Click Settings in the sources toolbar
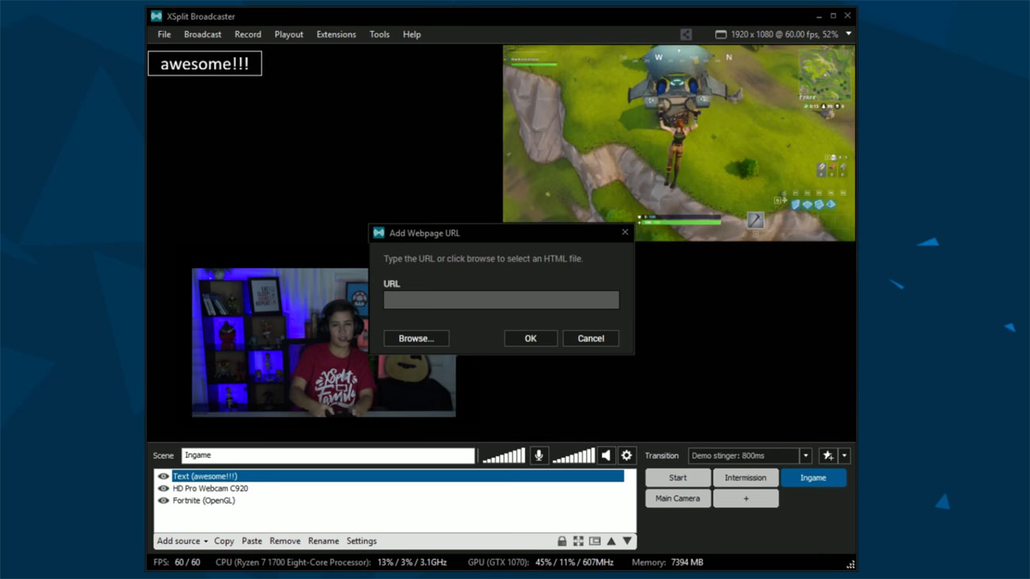Screen dimensions: 1030x579 click(361, 541)
